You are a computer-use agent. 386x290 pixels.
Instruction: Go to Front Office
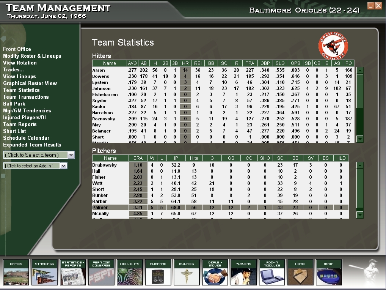17,49
